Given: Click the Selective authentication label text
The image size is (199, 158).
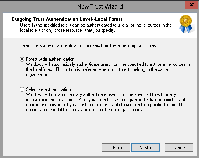Looking at the screenshot, I should pyautogui.click(x=48, y=89).
